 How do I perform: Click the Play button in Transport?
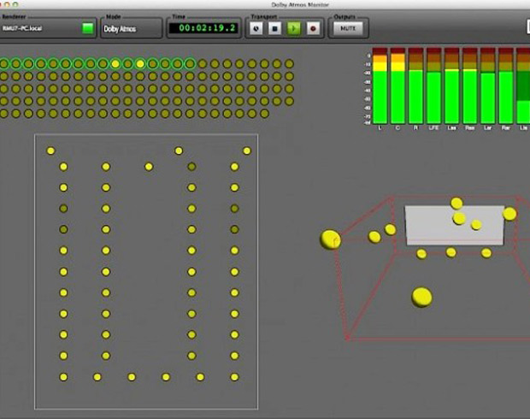(294, 28)
